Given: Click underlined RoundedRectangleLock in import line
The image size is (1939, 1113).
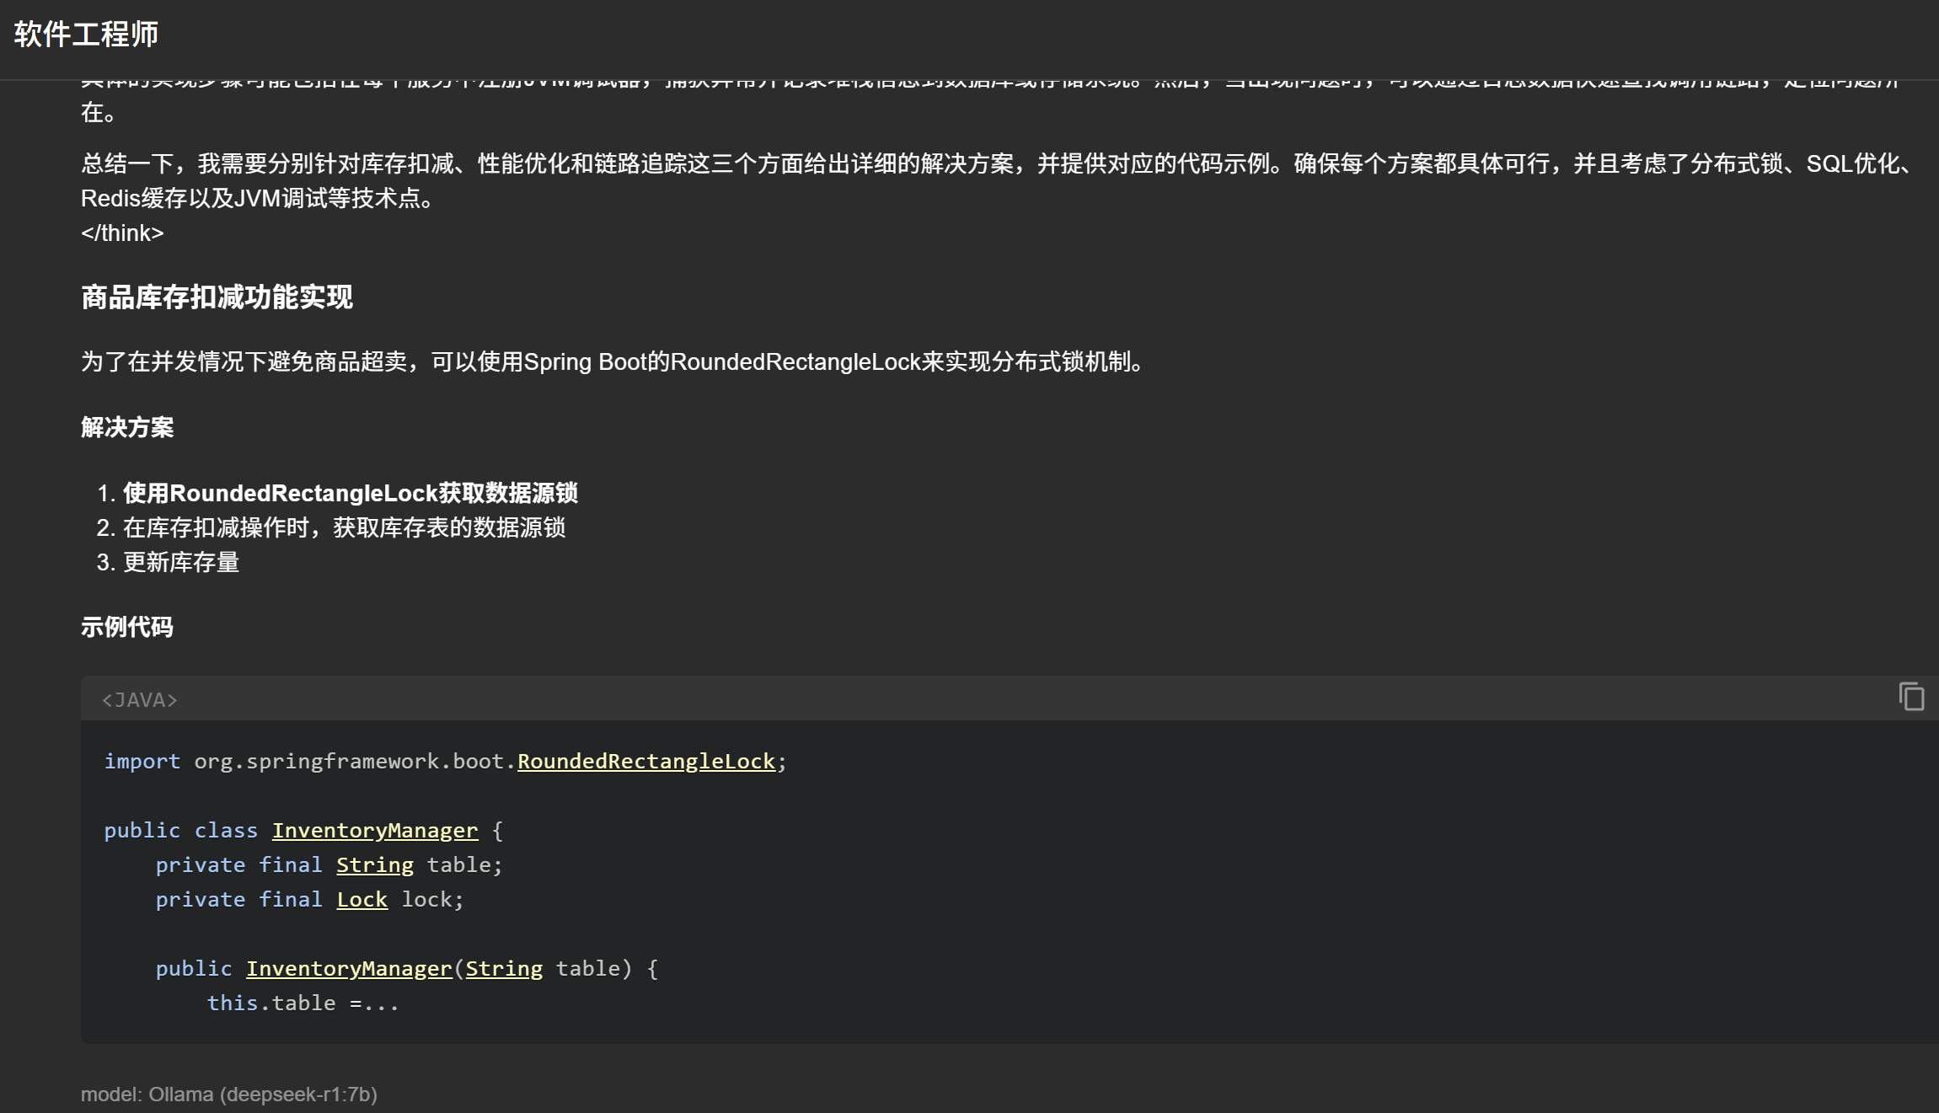Looking at the screenshot, I should (x=645, y=762).
